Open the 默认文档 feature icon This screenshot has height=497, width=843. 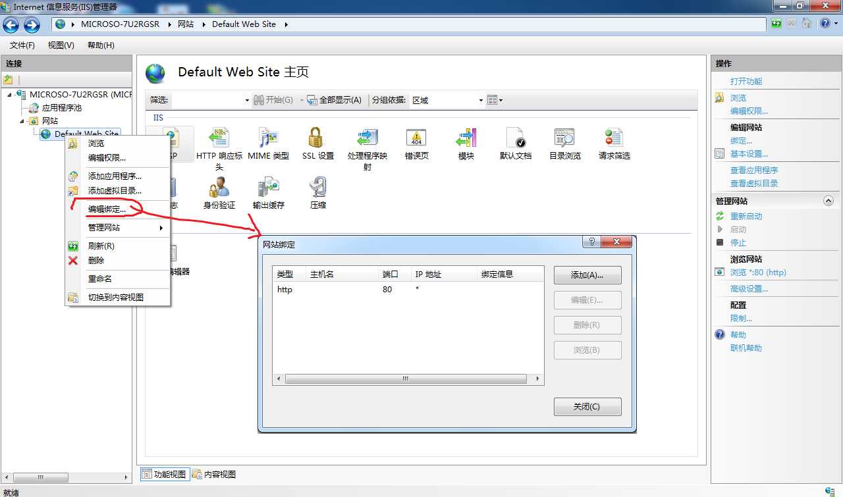[515, 144]
